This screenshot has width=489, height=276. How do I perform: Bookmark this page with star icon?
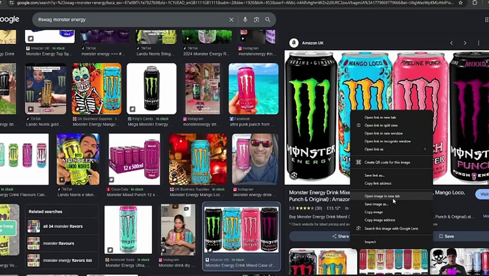click(x=461, y=3)
